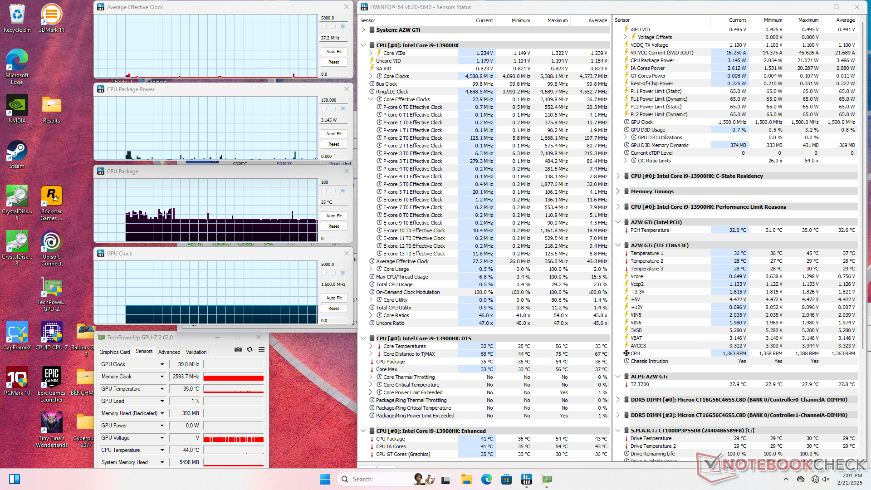Open the GPU Power sensor dropdown
Screen dimensions: 871x490
click(162, 426)
